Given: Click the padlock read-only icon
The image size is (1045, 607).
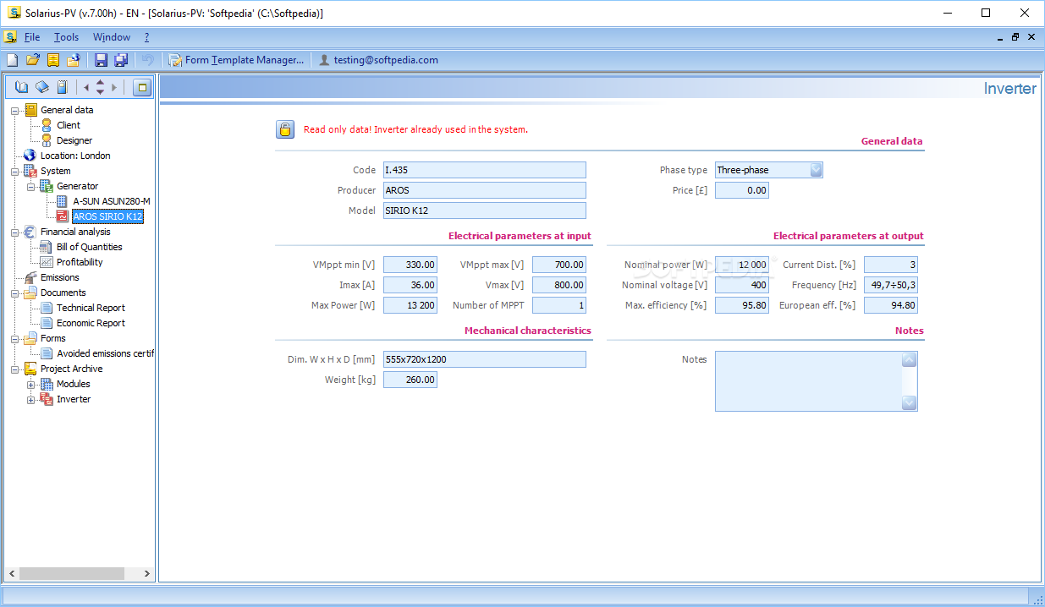Looking at the screenshot, I should click(285, 129).
